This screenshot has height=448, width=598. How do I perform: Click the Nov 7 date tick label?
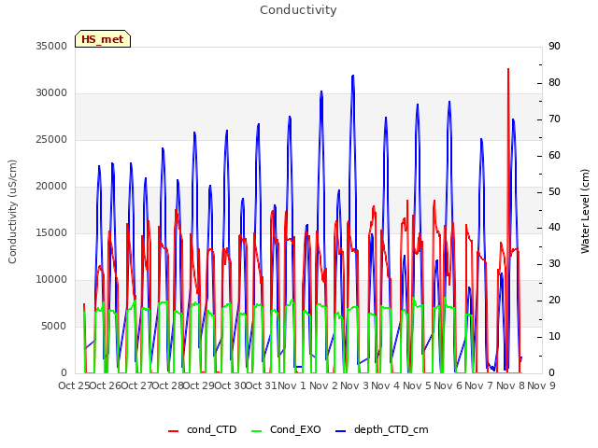point(479,385)
